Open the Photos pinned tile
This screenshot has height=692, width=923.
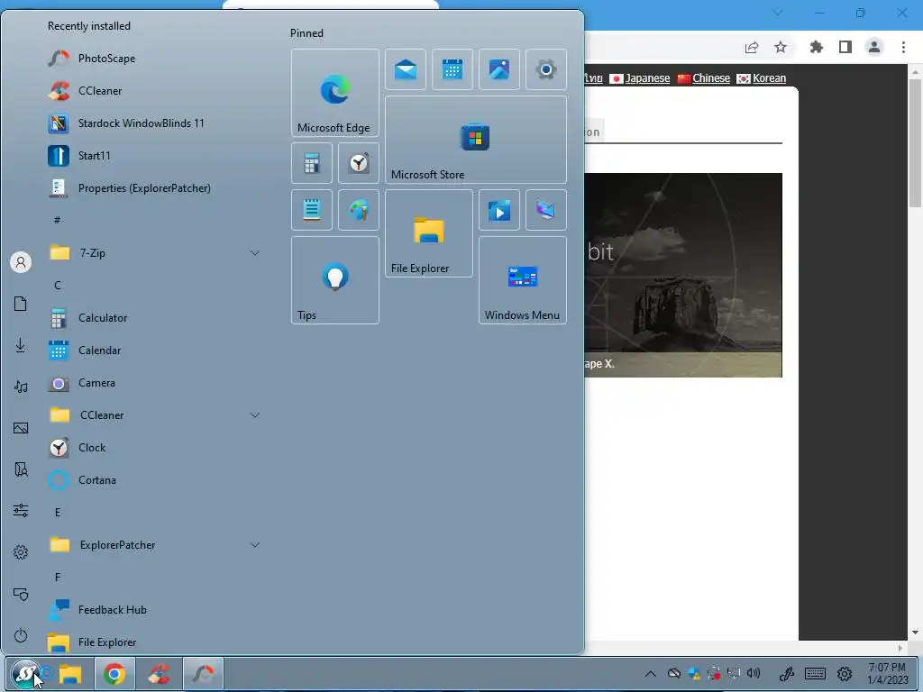tap(499, 69)
